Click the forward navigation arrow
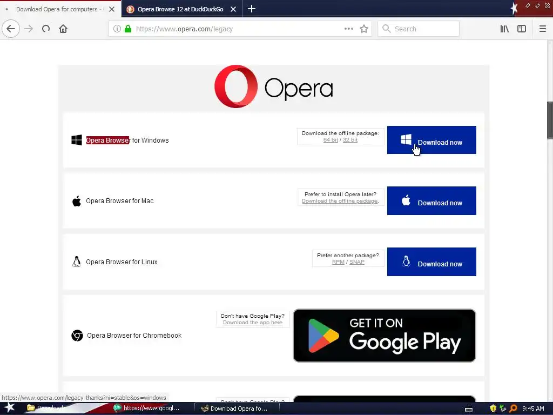553x415 pixels. 29,29
